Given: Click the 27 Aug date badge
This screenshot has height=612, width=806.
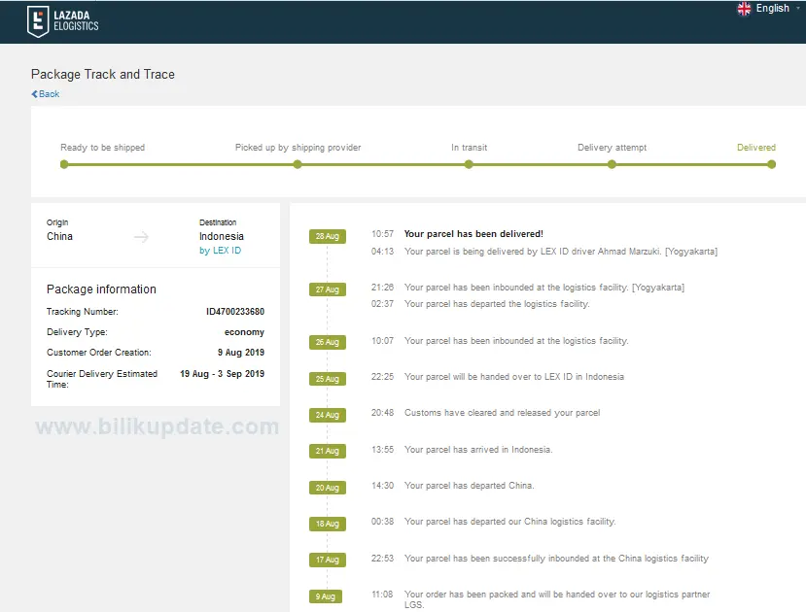Looking at the screenshot, I should 327,289.
